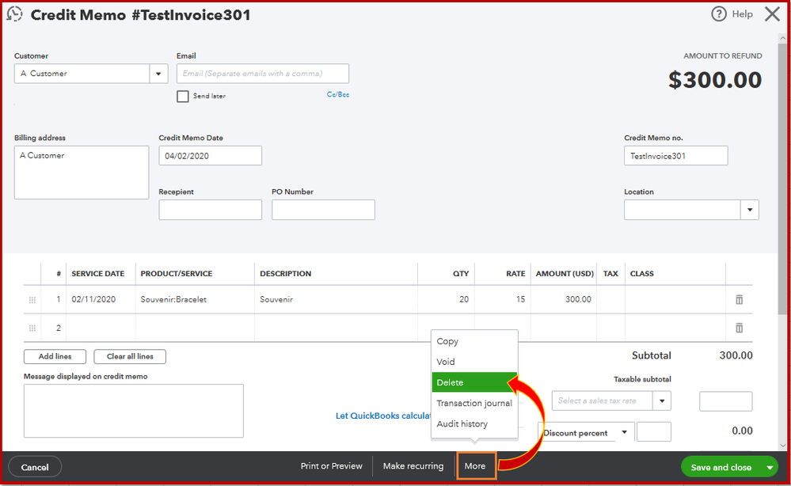Click the Souvenir:Bracelet product cell

tap(195, 299)
